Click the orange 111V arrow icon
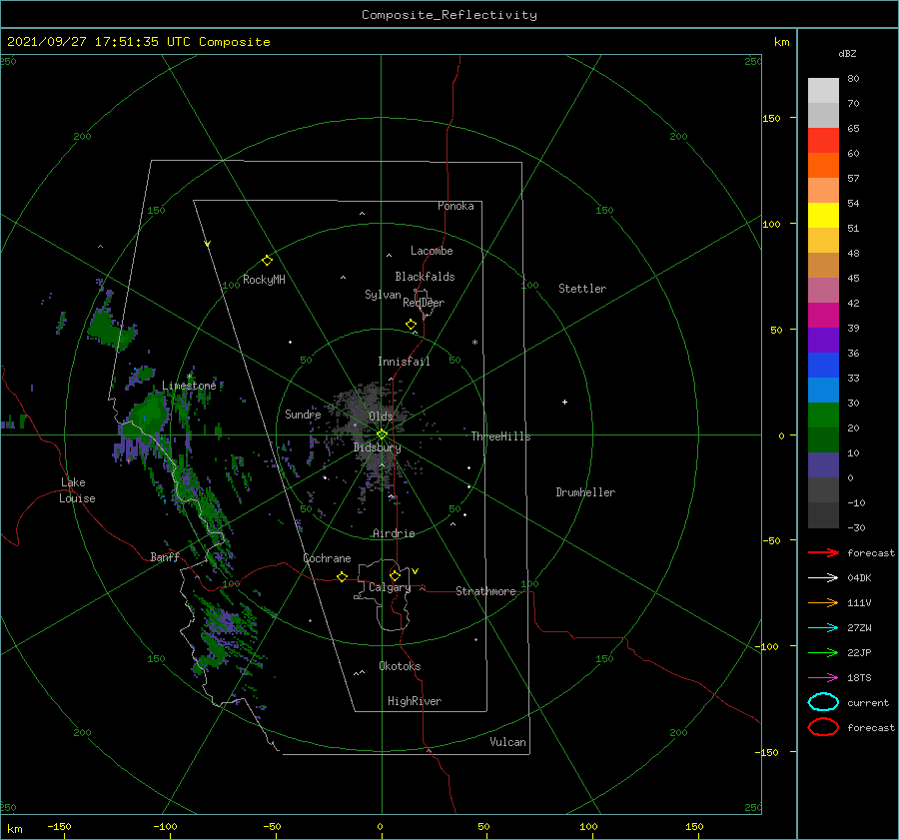Viewport: 899px width, 840px height. pos(823,602)
